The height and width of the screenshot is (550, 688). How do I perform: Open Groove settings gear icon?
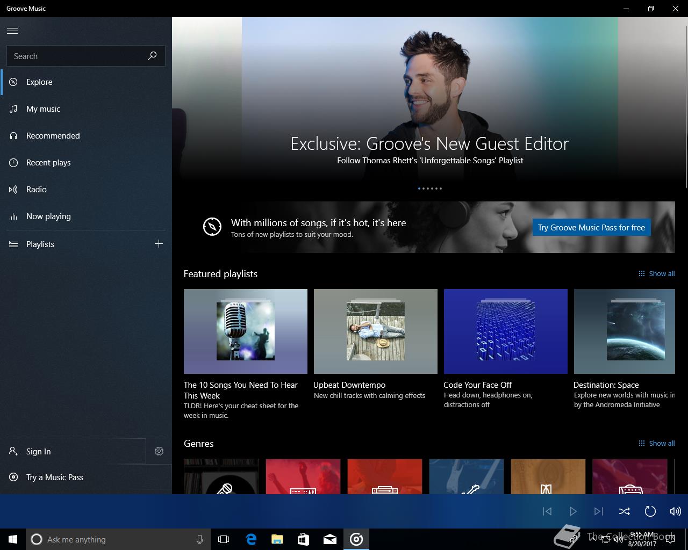pos(159,451)
